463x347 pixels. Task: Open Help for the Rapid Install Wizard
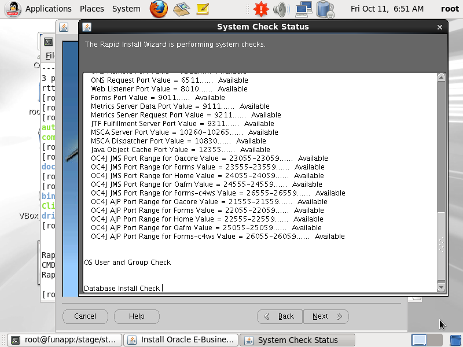[x=137, y=316]
